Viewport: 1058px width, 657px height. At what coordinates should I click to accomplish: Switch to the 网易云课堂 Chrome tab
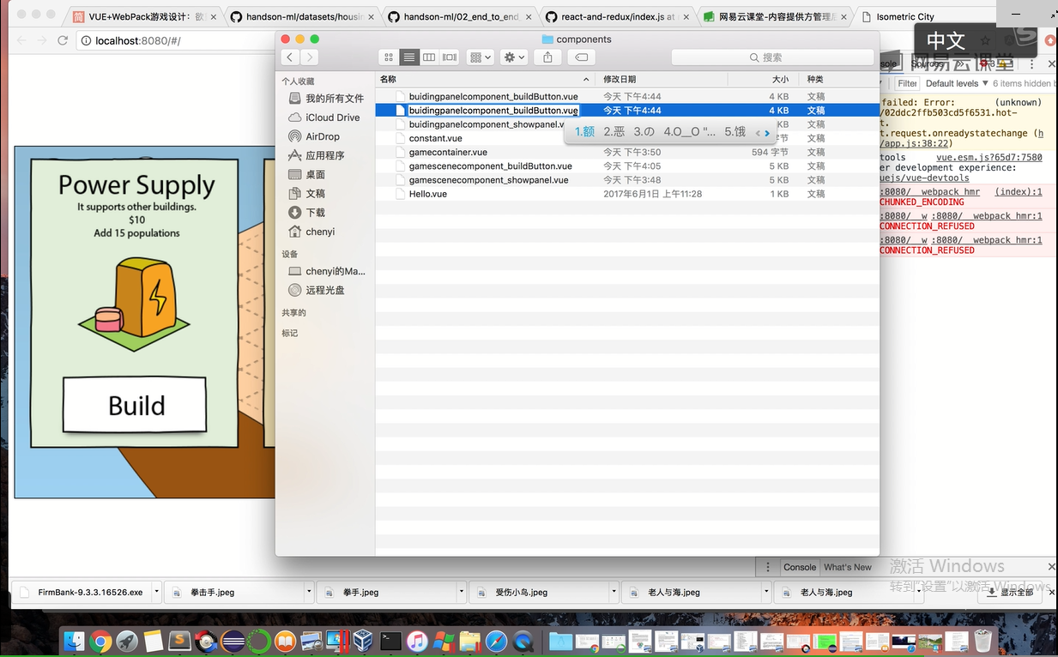click(774, 16)
